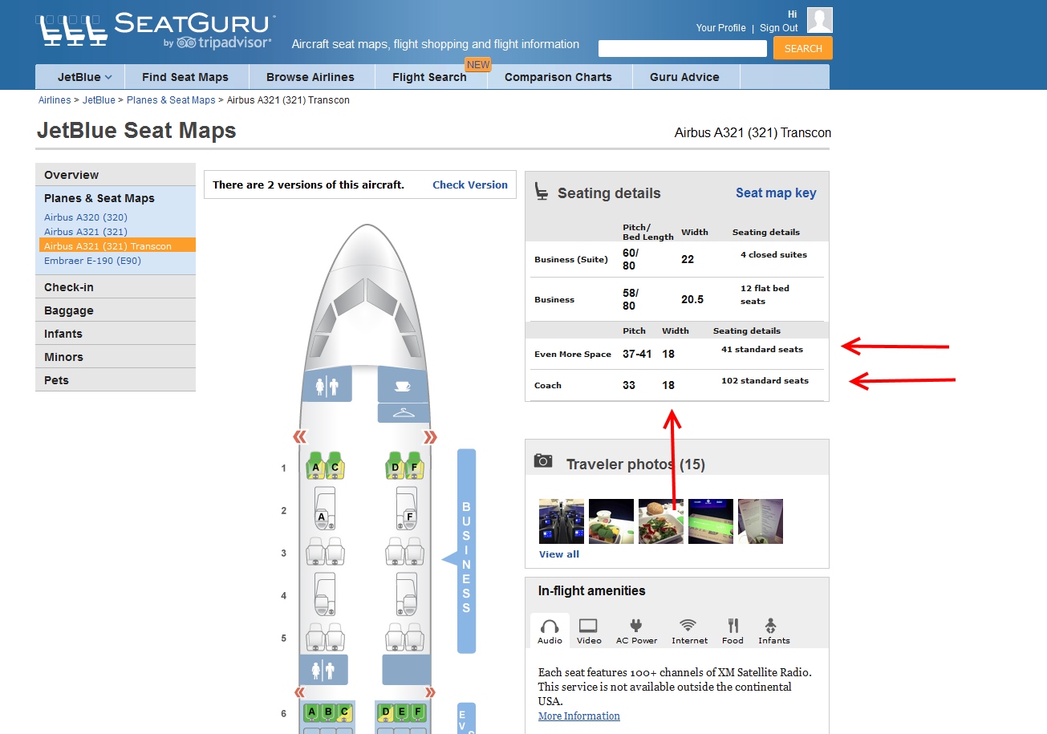Open the Seat map key link
Image resolution: width=1047 pixels, height=734 pixels.
775,193
